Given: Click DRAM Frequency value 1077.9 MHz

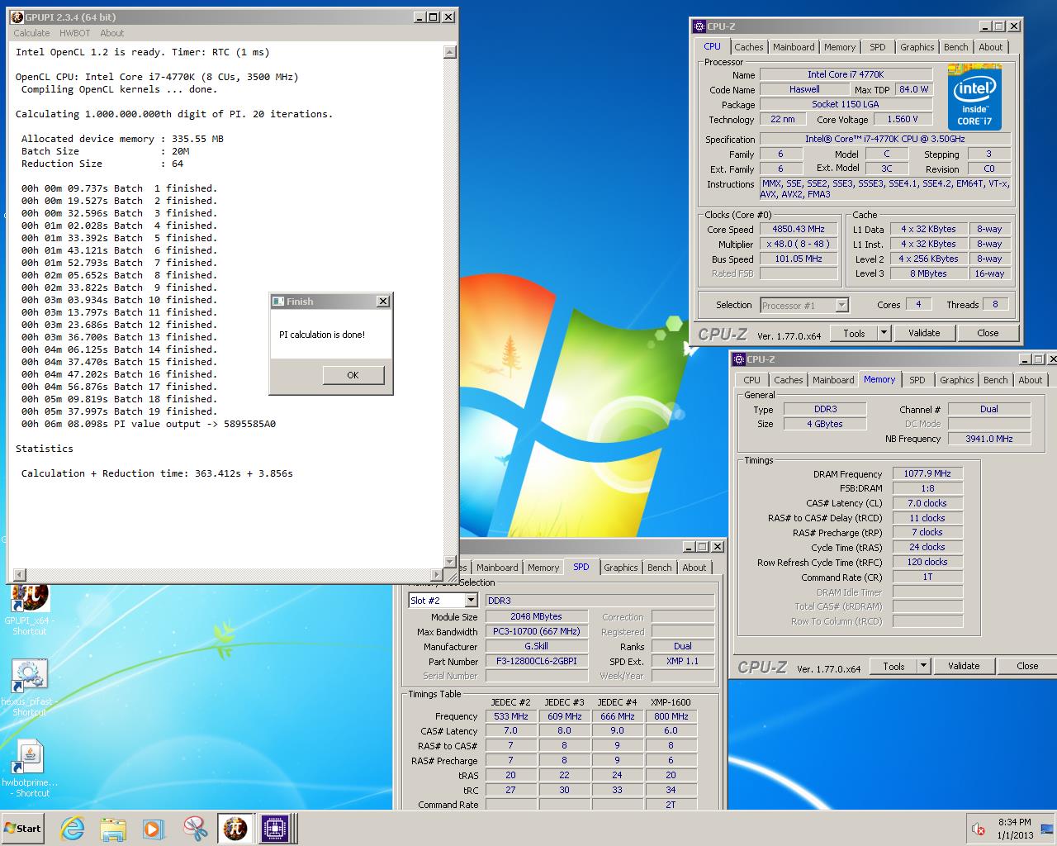Looking at the screenshot, I should pos(927,473).
